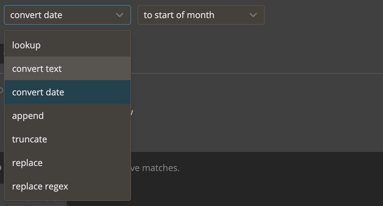Click the chevron on the convert date dropdown
383x206 pixels.
pos(120,15)
